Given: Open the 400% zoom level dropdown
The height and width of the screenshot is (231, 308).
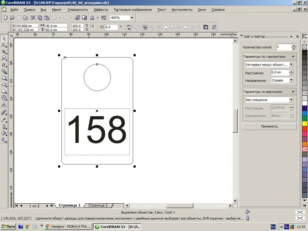Looking at the screenshot, I should (x=132, y=18).
